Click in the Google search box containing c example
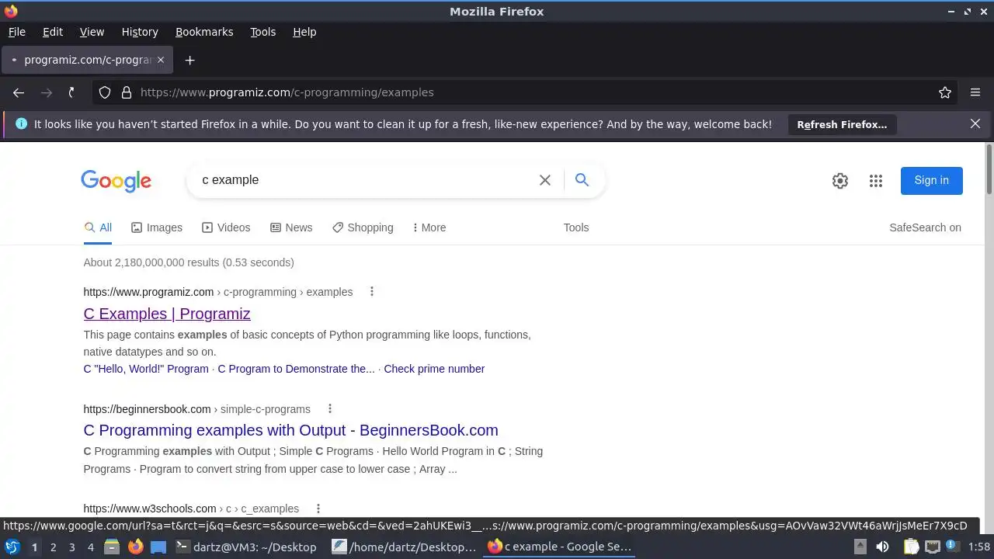The height and width of the screenshot is (559, 994). coord(365,180)
